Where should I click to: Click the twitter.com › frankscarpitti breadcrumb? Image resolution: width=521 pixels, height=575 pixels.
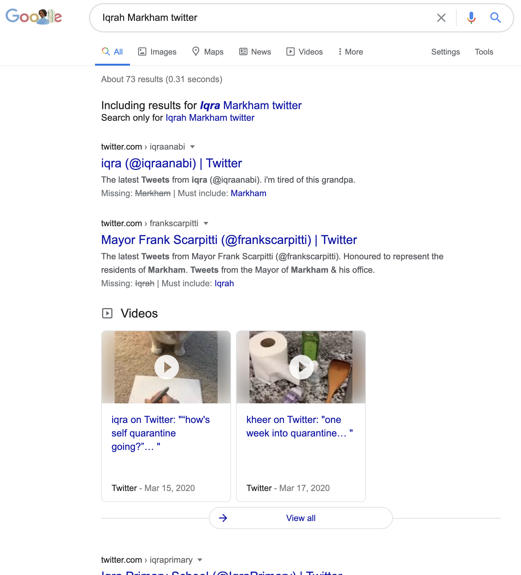point(150,223)
